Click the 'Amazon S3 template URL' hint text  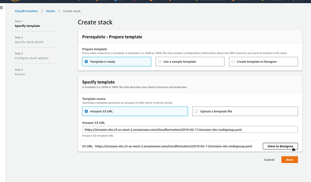98,136
